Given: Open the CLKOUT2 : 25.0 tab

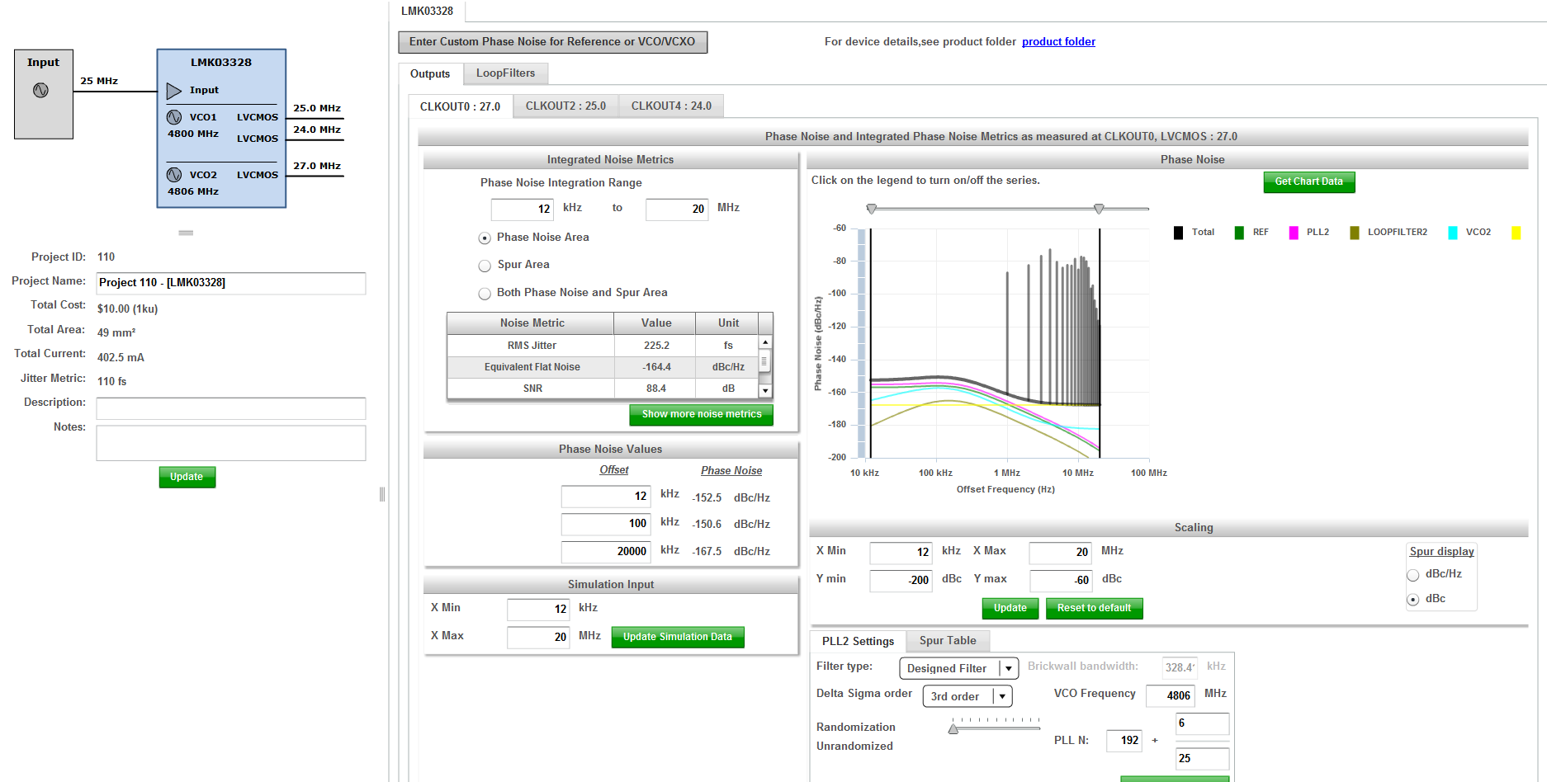Looking at the screenshot, I should coord(565,106).
